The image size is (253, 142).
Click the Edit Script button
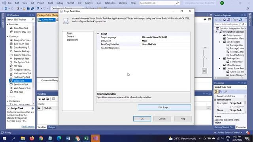(164, 107)
